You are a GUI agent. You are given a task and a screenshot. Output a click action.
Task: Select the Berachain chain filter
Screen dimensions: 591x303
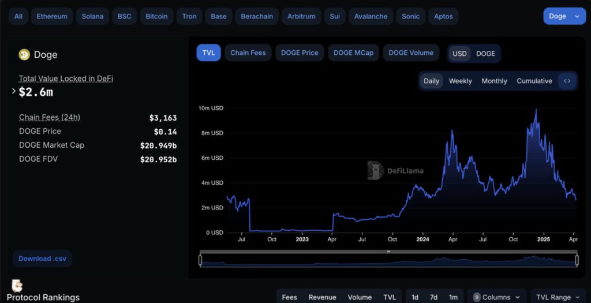point(257,17)
